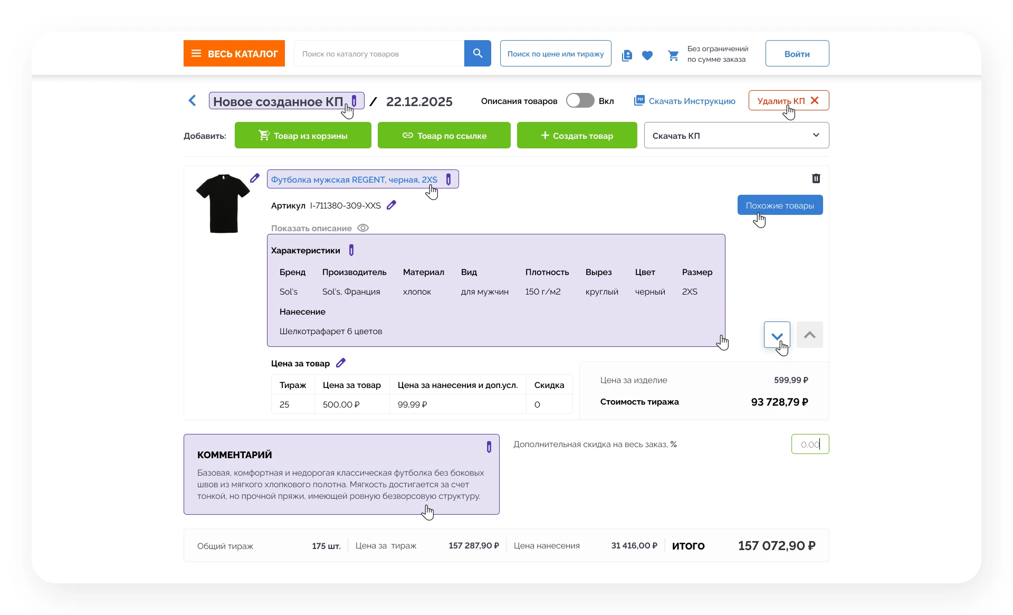Open the shopping cart icon
This screenshot has width=1013, height=615.
point(673,55)
